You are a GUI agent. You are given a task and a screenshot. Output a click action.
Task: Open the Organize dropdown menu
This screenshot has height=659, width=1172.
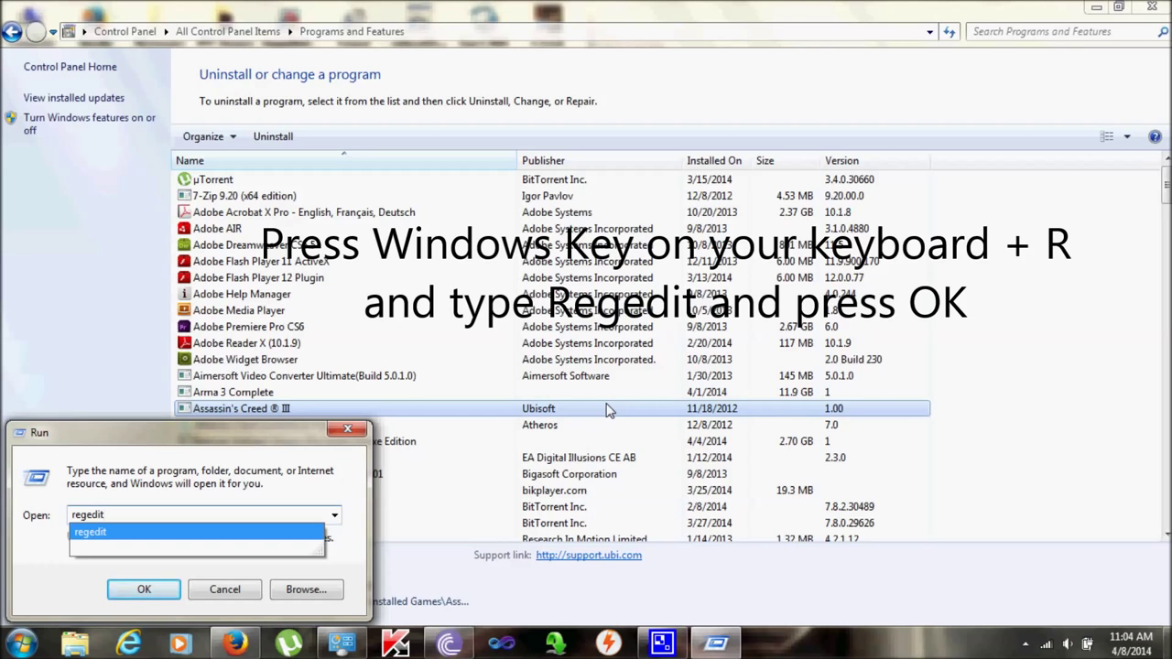(x=210, y=136)
